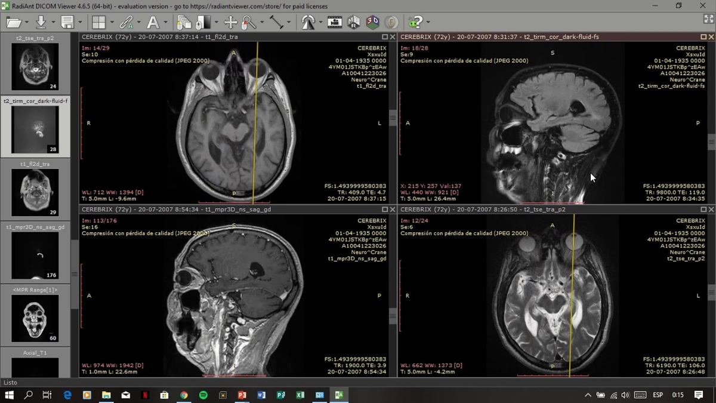Image resolution: width=716 pixels, height=403 pixels.
Task: Activate the Magnifier zoom tool
Action: (x=246, y=22)
